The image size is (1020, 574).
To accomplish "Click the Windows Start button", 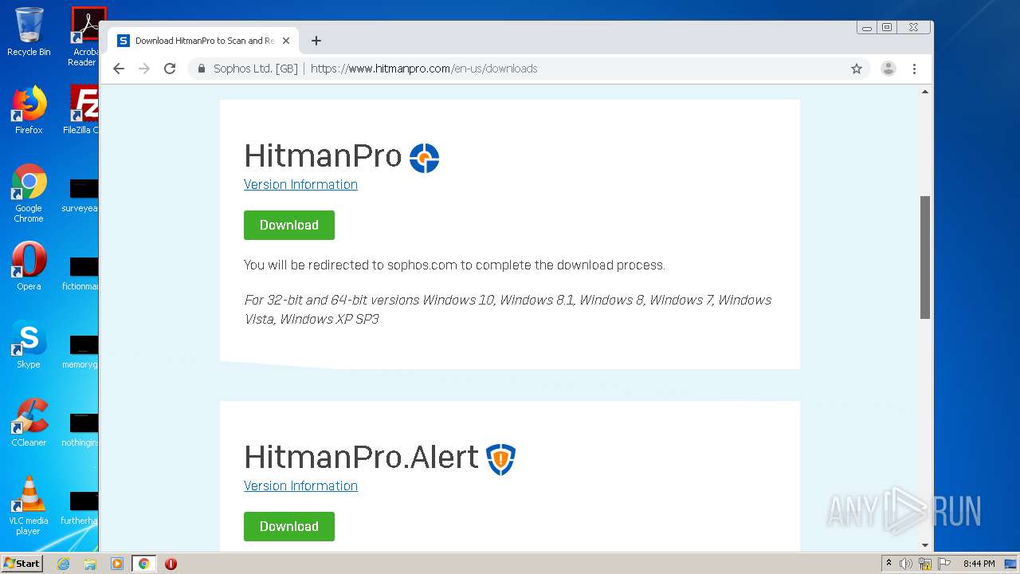I will [22, 564].
